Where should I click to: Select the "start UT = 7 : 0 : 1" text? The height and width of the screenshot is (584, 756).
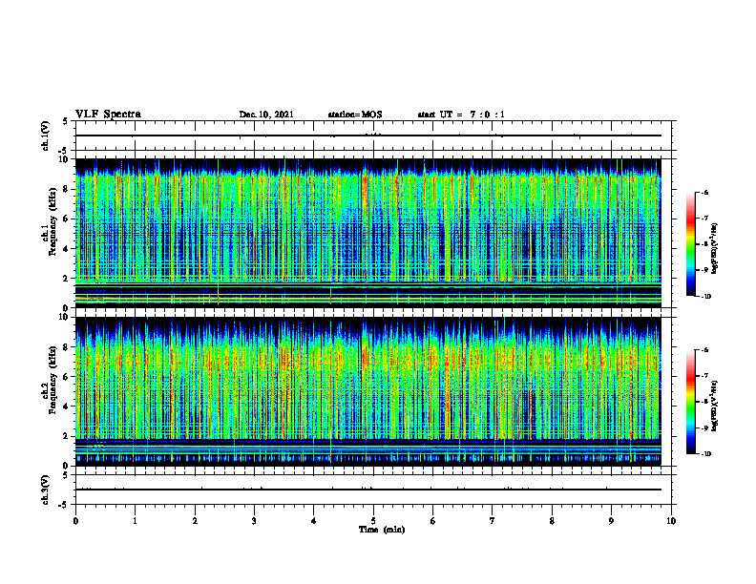click(461, 115)
